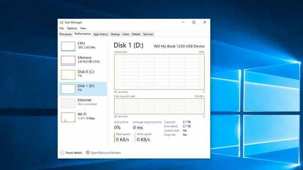Click the Memory usage graph thumbnail
303x170 pixels.
click(x=68, y=60)
